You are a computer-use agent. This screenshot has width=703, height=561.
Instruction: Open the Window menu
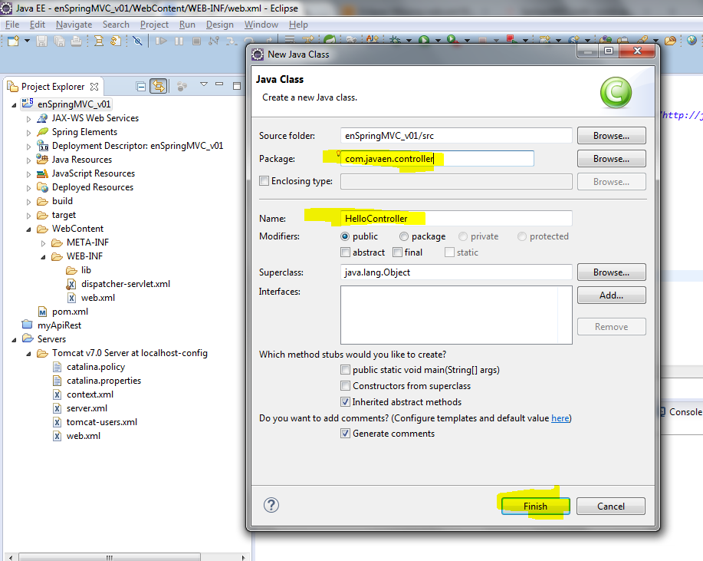click(x=261, y=25)
